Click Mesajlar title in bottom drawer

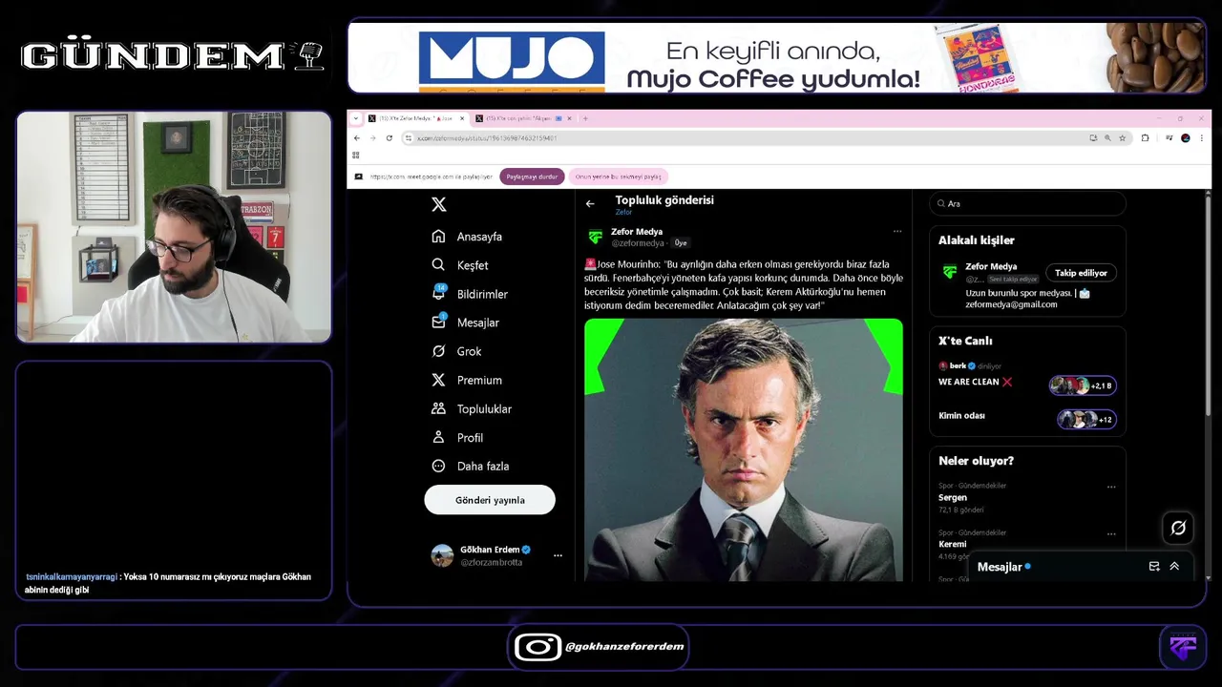point(1000,567)
